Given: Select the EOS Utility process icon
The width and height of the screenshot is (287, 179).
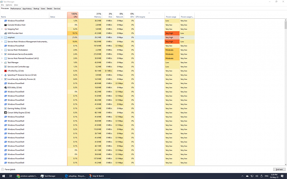Looking at the screenshot, I should (x=5, y=87).
